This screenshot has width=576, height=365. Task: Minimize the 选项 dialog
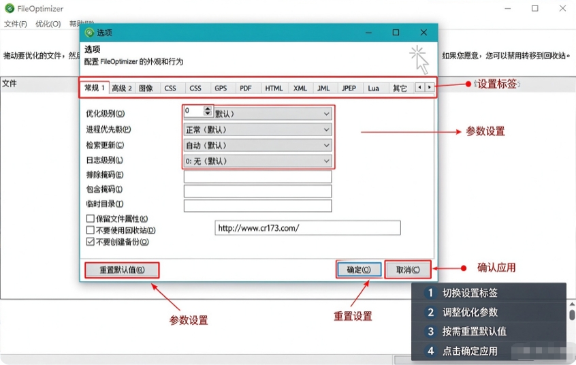pos(368,33)
